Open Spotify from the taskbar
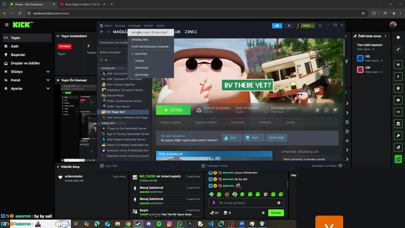 point(159,224)
